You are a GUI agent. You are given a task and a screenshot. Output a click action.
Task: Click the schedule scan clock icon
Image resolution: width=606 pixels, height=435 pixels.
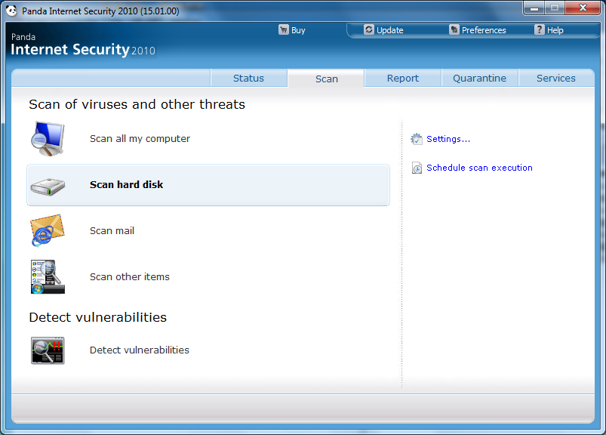417,168
